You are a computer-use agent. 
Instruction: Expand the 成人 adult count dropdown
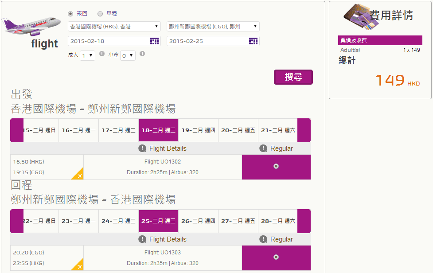pyautogui.click(x=87, y=56)
